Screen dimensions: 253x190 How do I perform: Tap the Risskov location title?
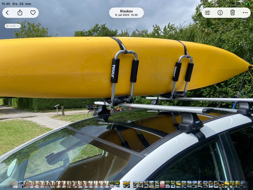[126, 11]
